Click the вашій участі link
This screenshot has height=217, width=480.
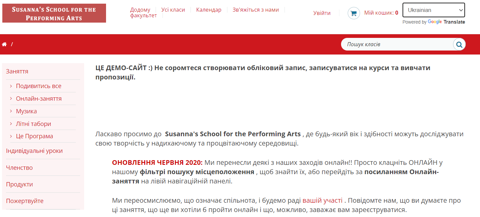[322, 200]
